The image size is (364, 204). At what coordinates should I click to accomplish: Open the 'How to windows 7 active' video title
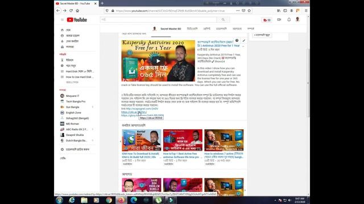pyautogui.click(x=224, y=155)
